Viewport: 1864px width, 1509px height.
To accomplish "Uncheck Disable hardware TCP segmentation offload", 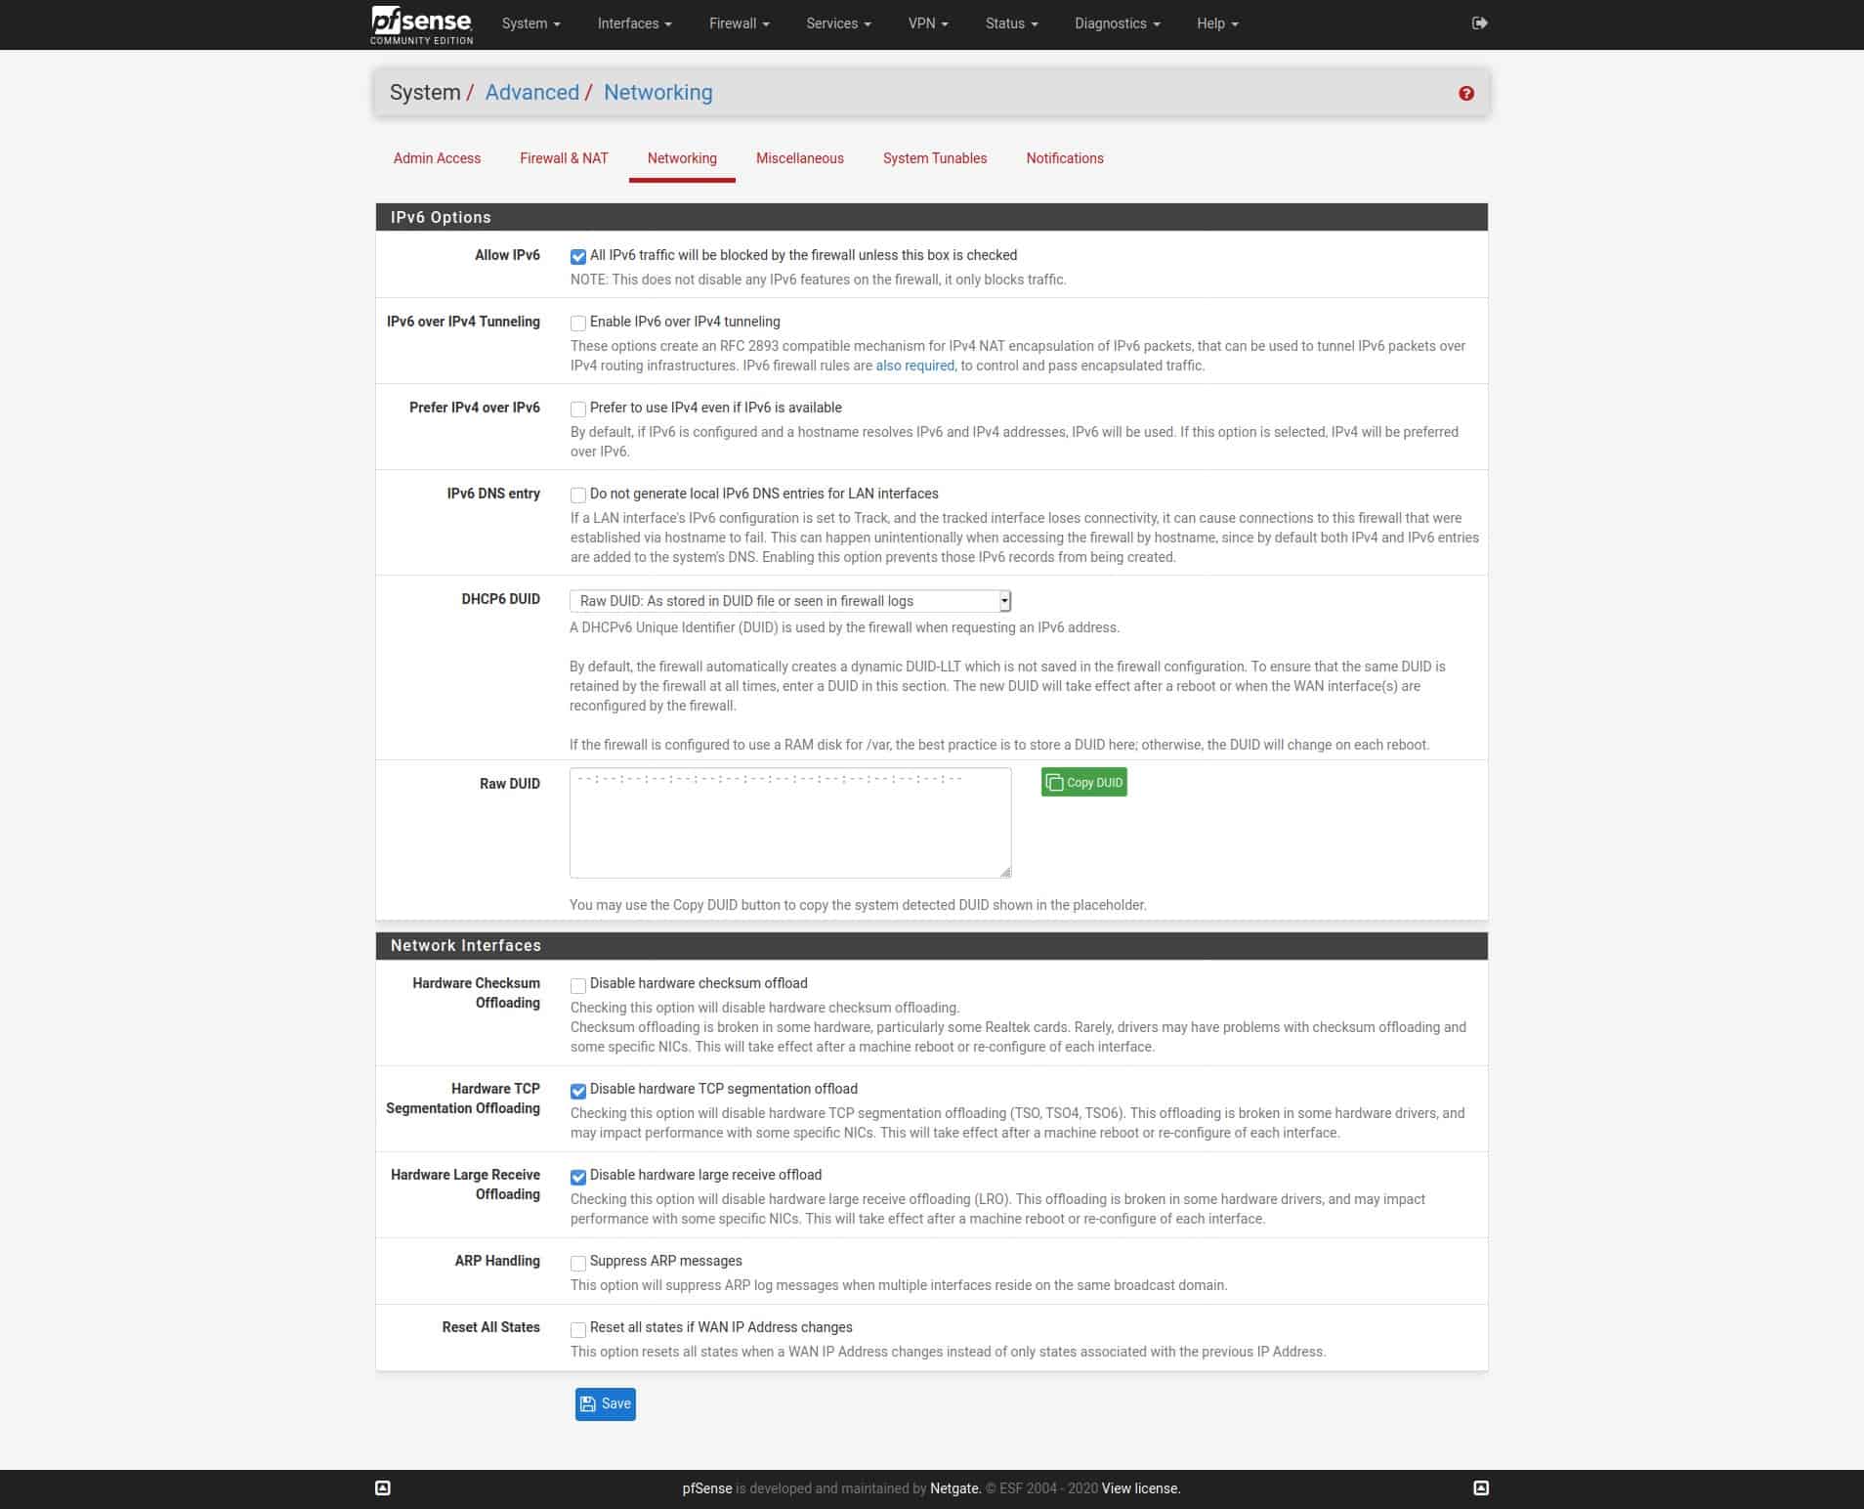I will 578,1091.
